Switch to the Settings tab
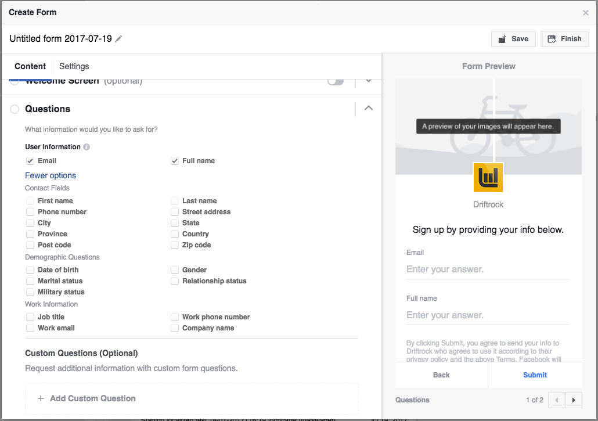The height and width of the screenshot is (421, 598). coord(74,66)
